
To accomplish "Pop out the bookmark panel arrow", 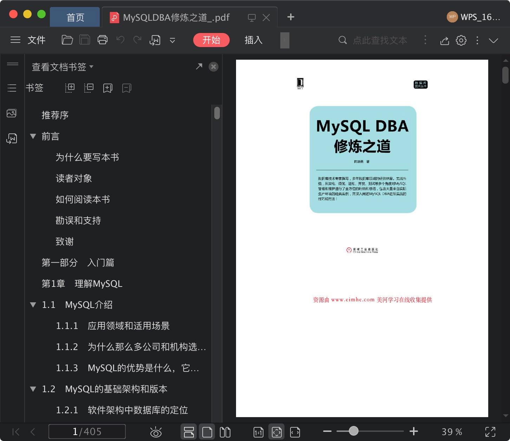I will [199, 66].
